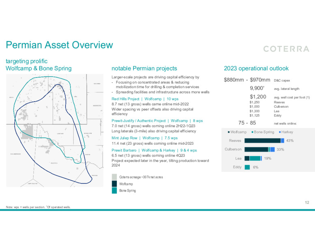The image size is (315, 244).
Task: Select 'targeting prolific' subtitle text
Action: point(26,61)
